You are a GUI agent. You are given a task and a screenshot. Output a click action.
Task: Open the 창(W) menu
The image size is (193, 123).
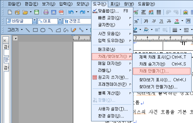[129, 4]
